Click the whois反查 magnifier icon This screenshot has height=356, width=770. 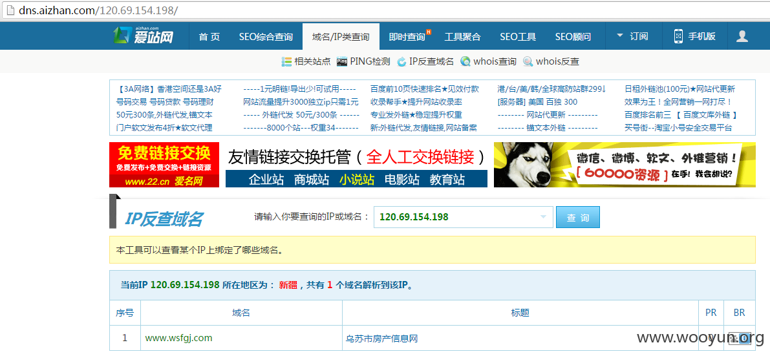tap(528, 61)
